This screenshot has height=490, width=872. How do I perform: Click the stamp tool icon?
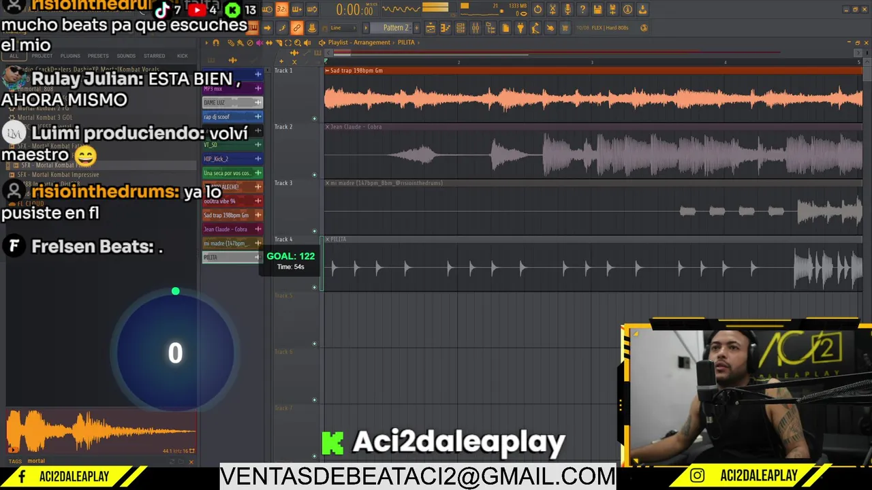(312, 28)
